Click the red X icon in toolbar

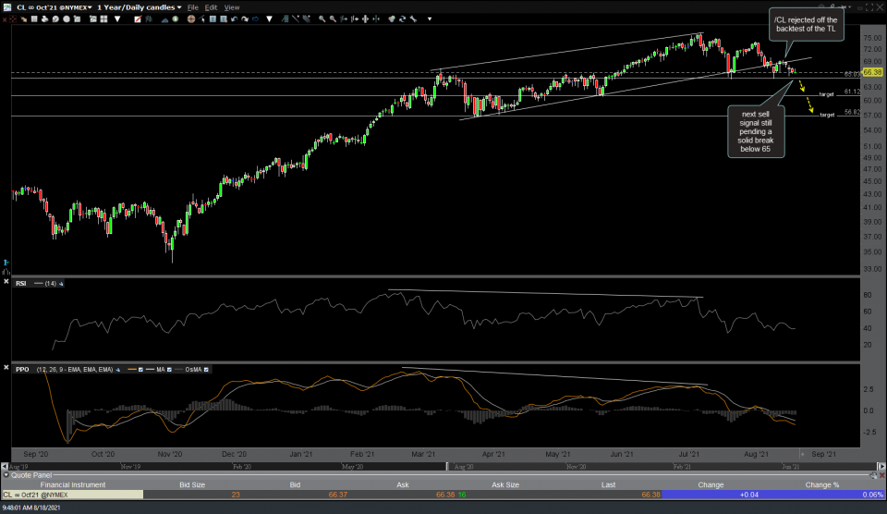pyautogui.click(x=5, y=19)
